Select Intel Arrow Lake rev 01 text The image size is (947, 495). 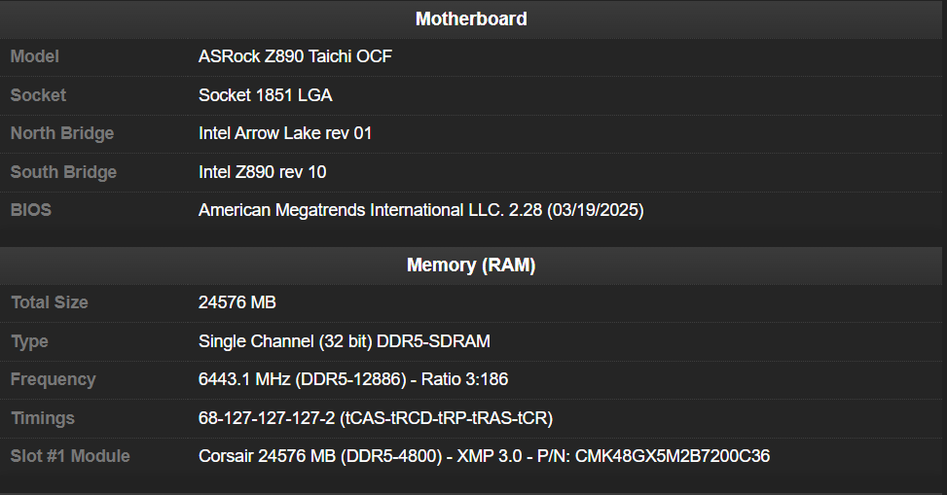(x=285, y=133)
